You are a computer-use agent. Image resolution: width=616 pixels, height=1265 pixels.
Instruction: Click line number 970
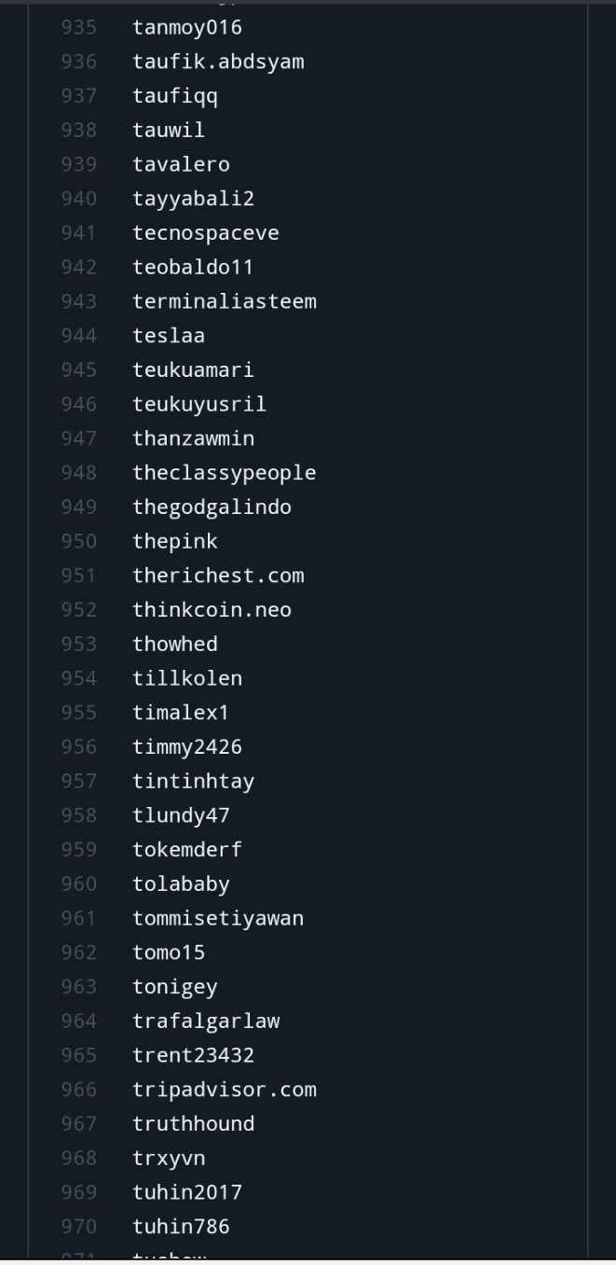click(78, 1228)
